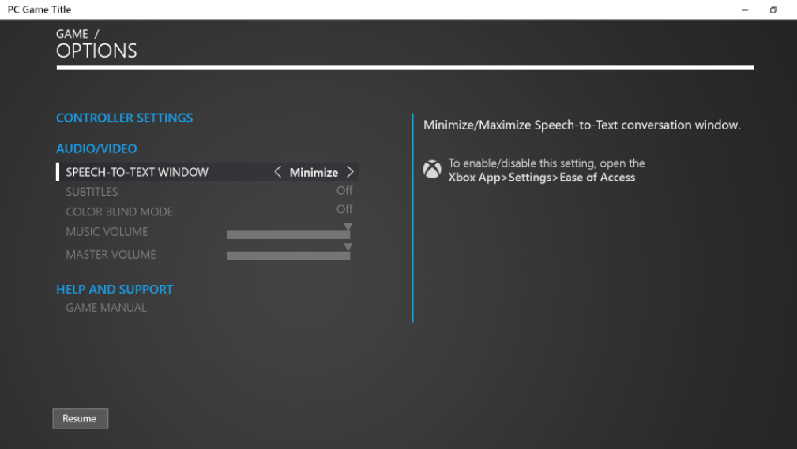Open the Game Manual entry
Image resolution: width=797 pixels, height=449 pixels.
(x=106, y=308)
